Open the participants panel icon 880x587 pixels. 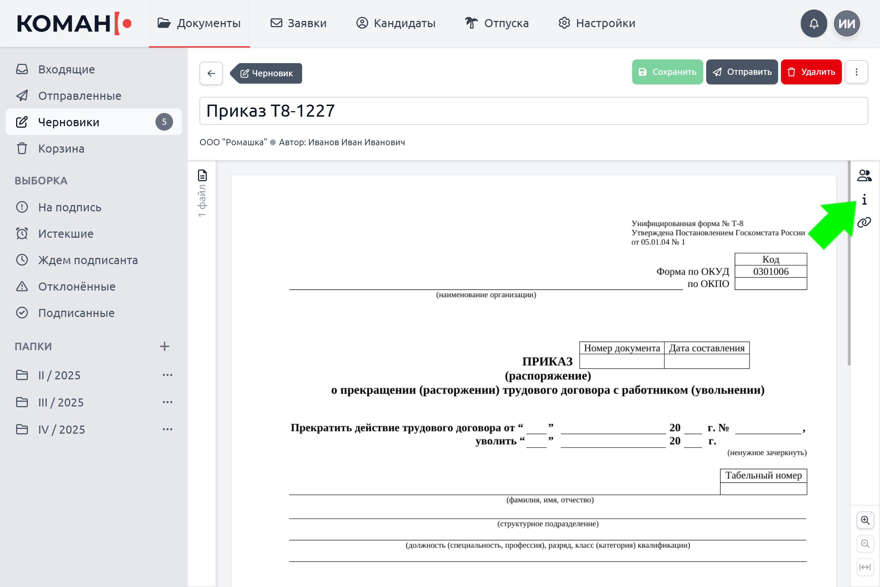(x=864, y=175)
